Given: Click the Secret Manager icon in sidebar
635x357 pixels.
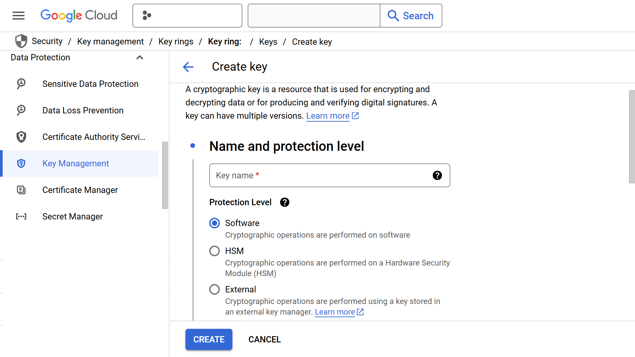Looking at the screenshot, I should coord(21,216).
